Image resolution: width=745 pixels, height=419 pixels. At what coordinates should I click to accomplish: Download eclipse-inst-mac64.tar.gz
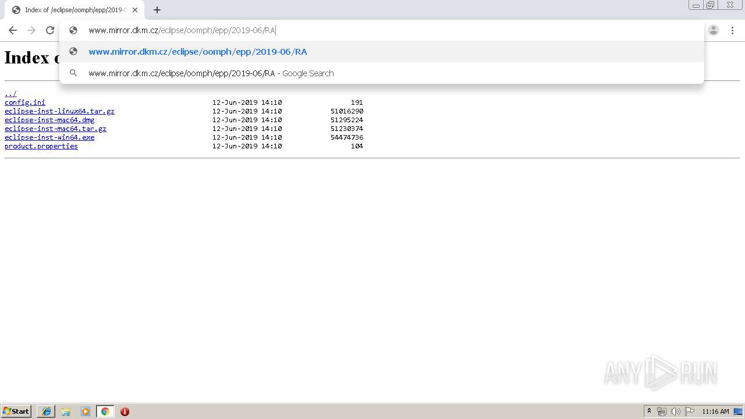pyautogui.click(x=55, y=129)
